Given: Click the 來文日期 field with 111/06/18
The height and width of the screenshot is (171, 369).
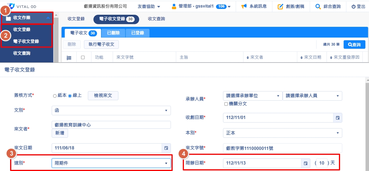Looking at the screenshot, I should point(107,148).
